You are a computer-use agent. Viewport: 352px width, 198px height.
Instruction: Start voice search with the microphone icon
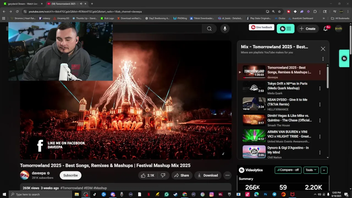225,29
